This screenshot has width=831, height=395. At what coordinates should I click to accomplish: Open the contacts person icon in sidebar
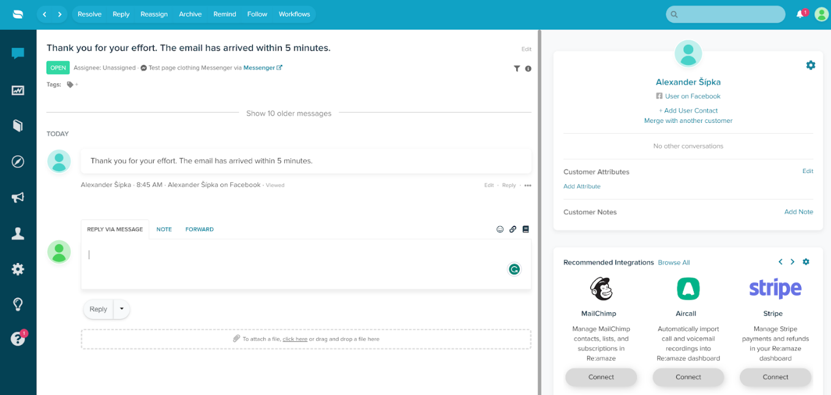(x=18, y=233)
